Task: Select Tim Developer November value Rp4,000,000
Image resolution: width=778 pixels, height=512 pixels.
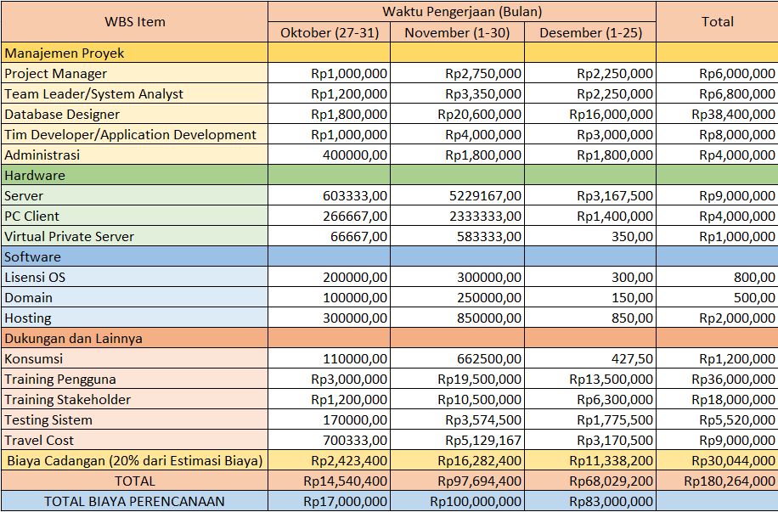Action: point(458,134)
